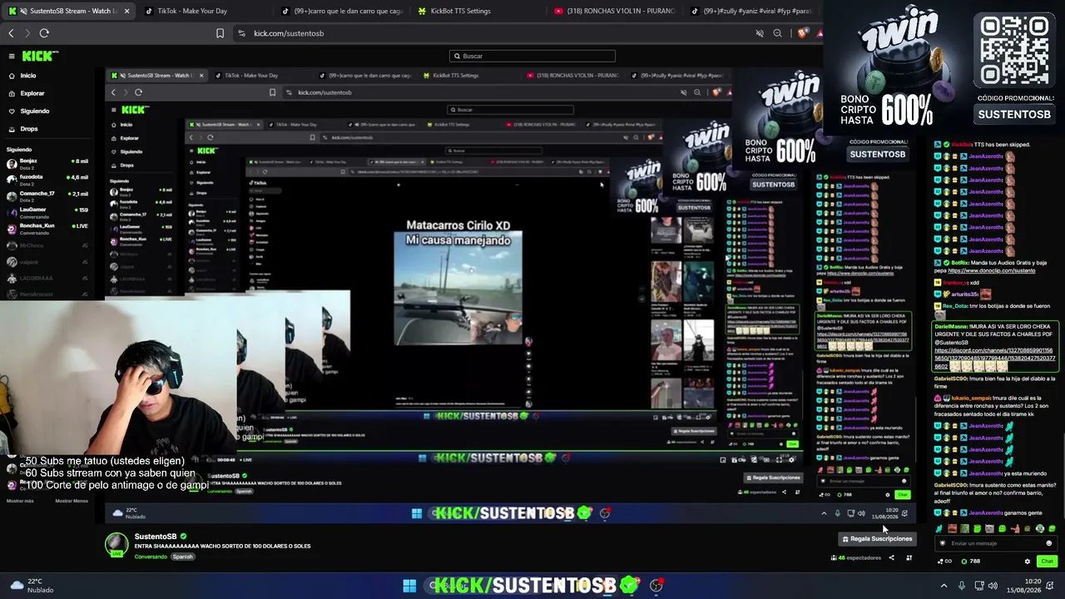Open fuzodota channel in outermost followed list

point(47,179)
